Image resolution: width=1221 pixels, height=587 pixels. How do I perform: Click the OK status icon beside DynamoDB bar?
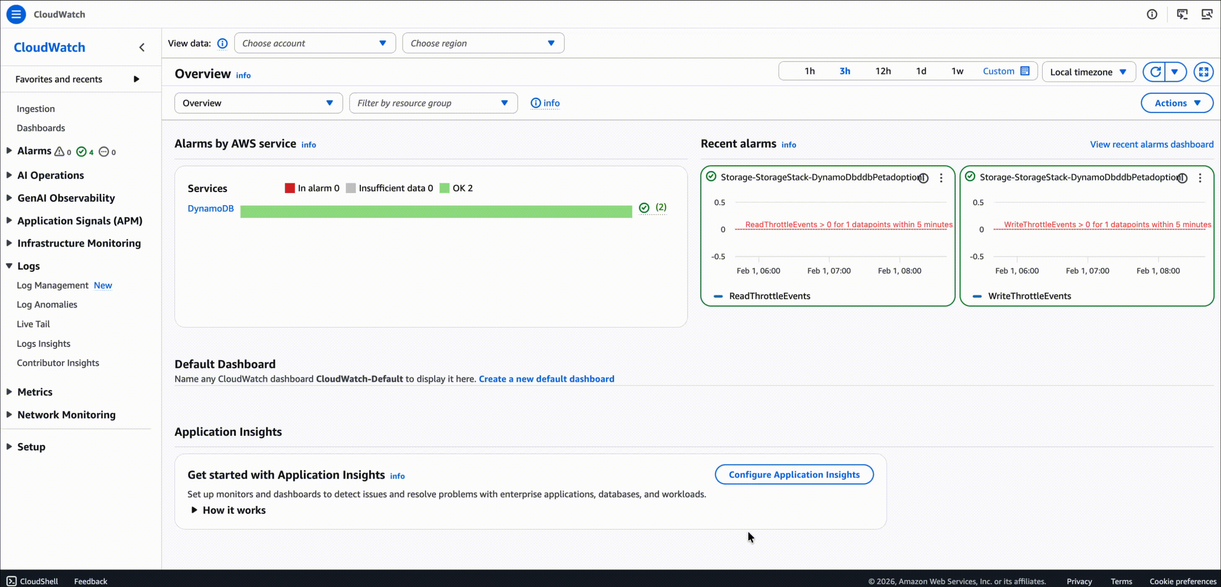tap(644, 208)
